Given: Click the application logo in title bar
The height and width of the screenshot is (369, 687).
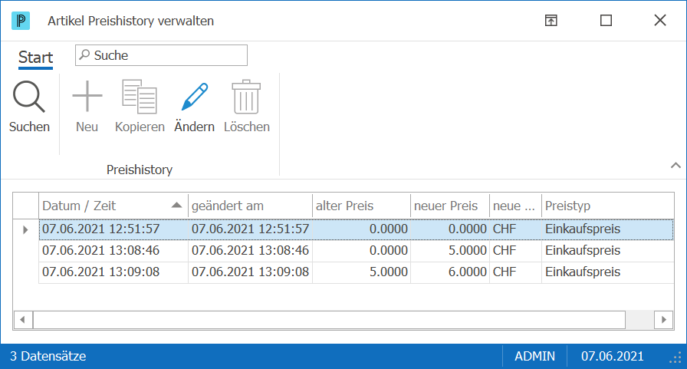Looking at the screenshot, I should click(21, 21).
